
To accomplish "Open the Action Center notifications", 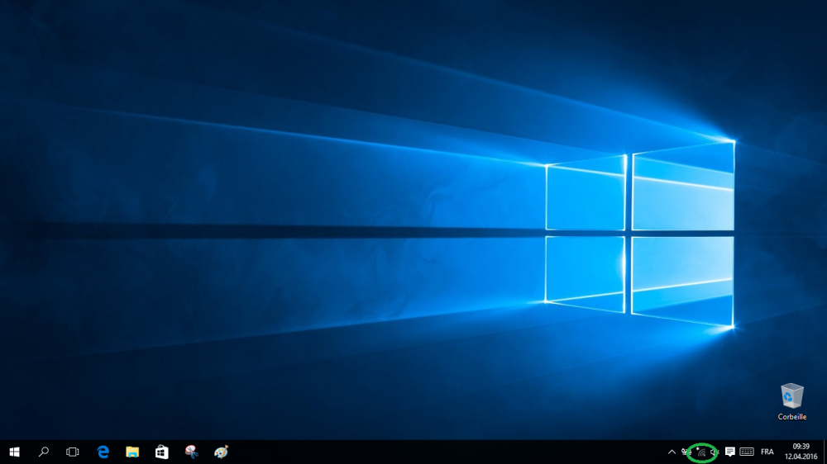I will [730, 452].
